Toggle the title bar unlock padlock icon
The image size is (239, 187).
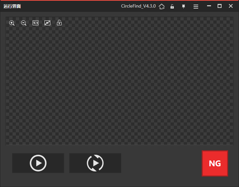(172, 6)
